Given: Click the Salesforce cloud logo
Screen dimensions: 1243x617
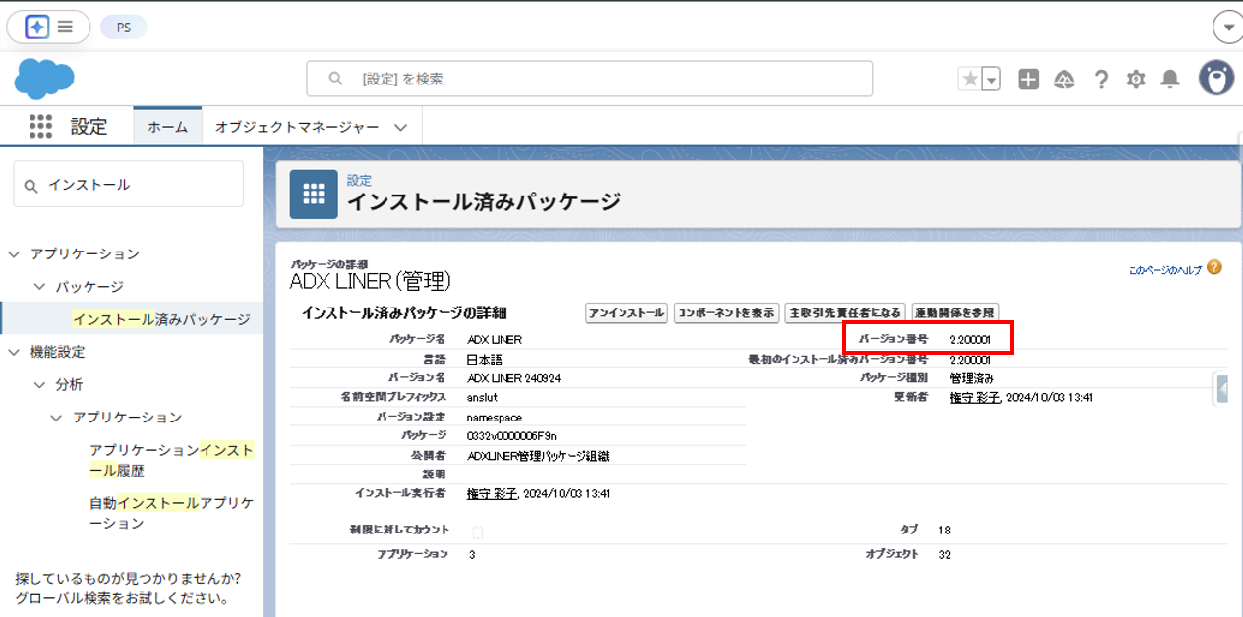Looking at the screenshot, I should point(44,79).
